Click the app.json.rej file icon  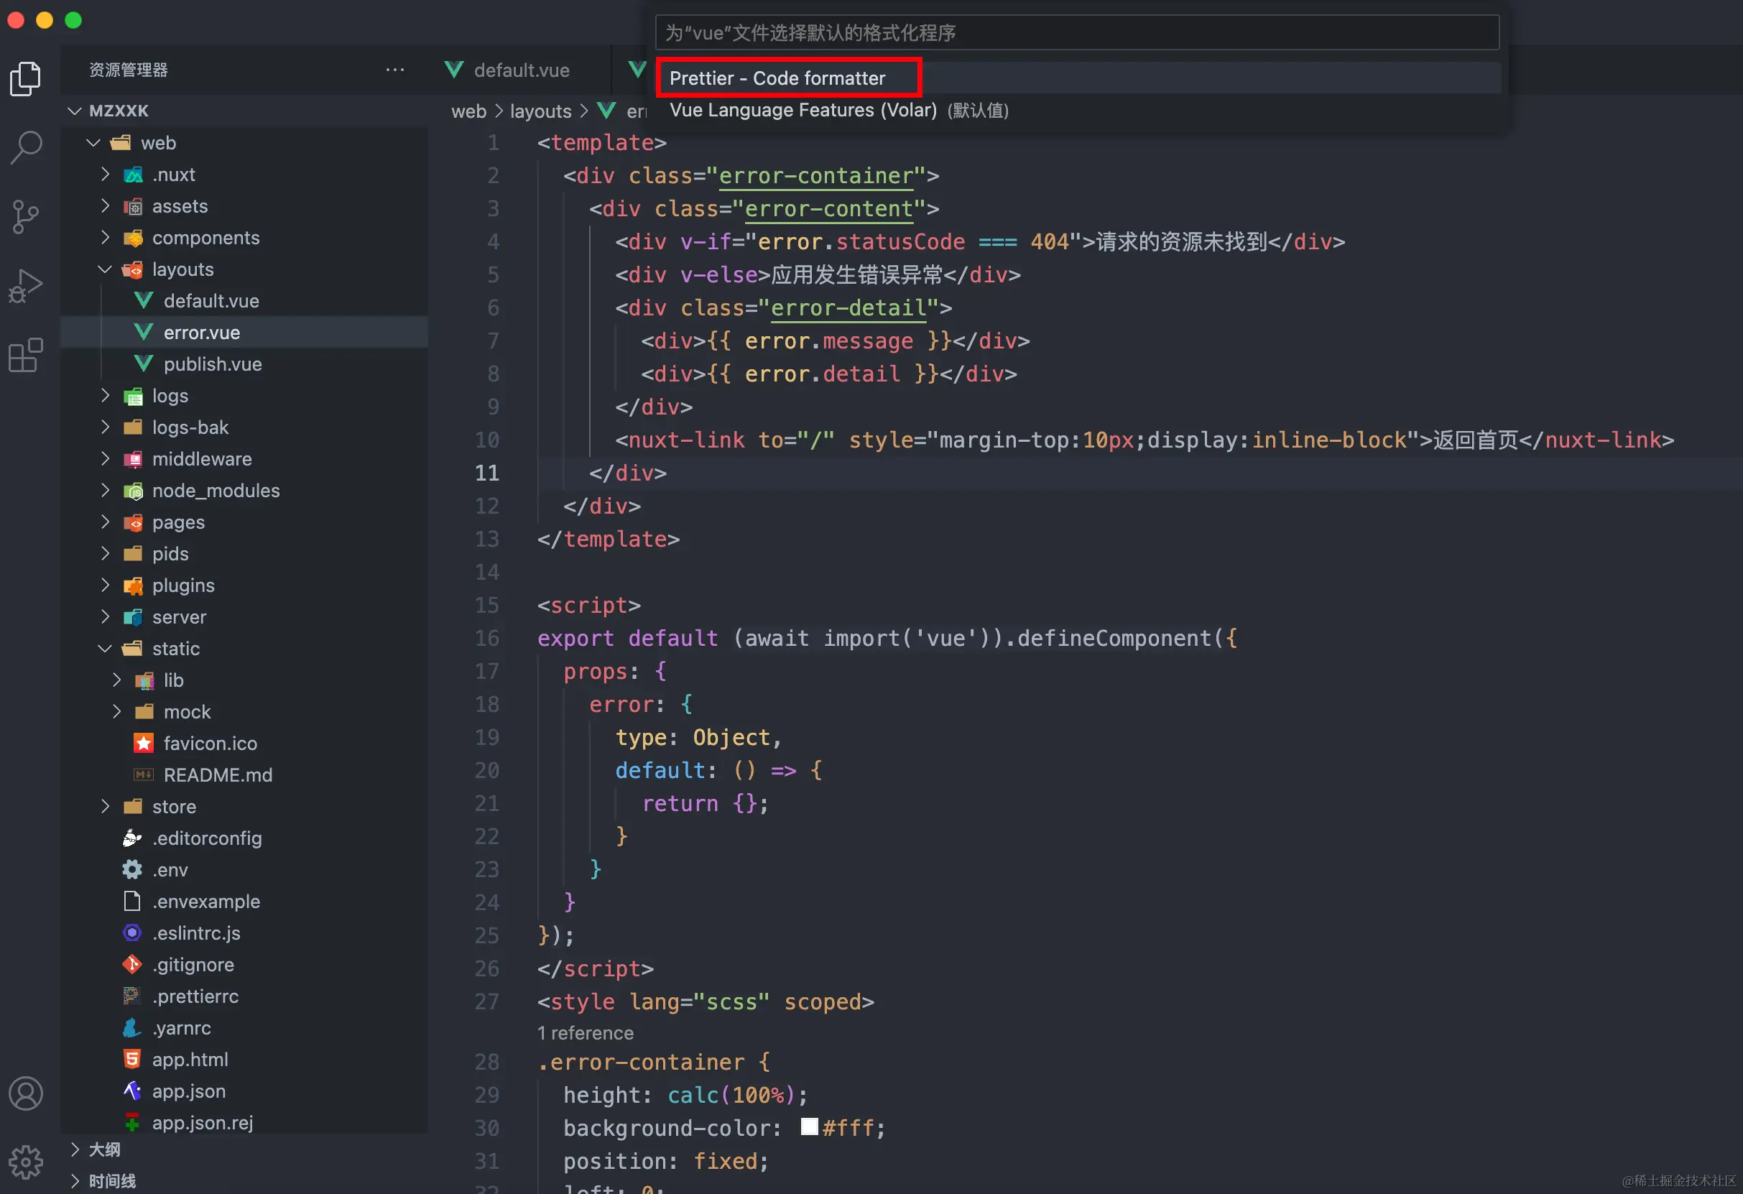click(x=132, y=1123)
